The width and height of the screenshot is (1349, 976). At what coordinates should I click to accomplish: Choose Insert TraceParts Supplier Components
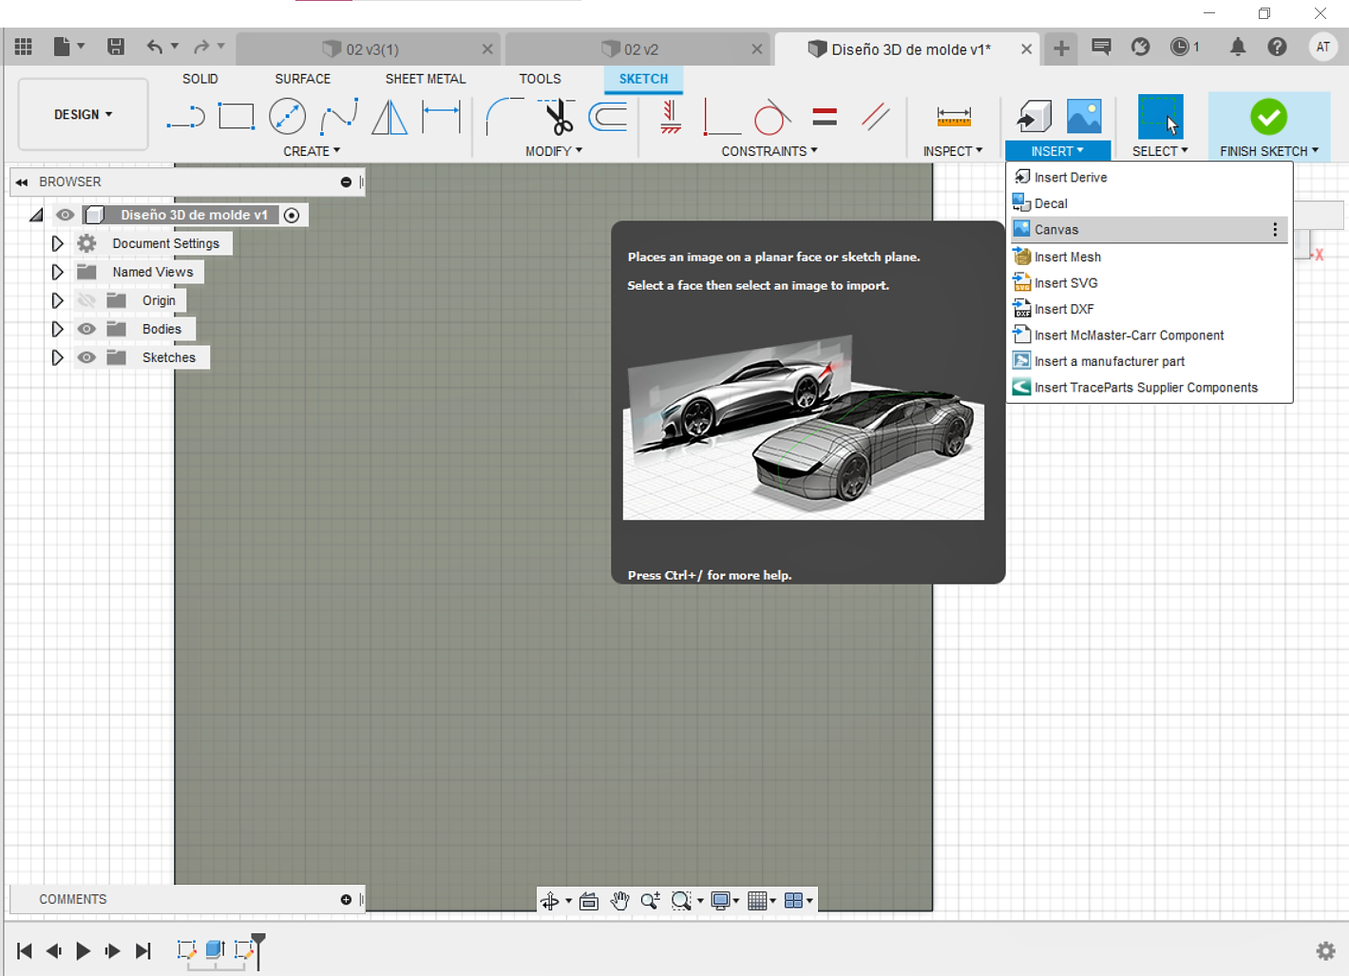pyautogui.click(x=1149, y=388)
